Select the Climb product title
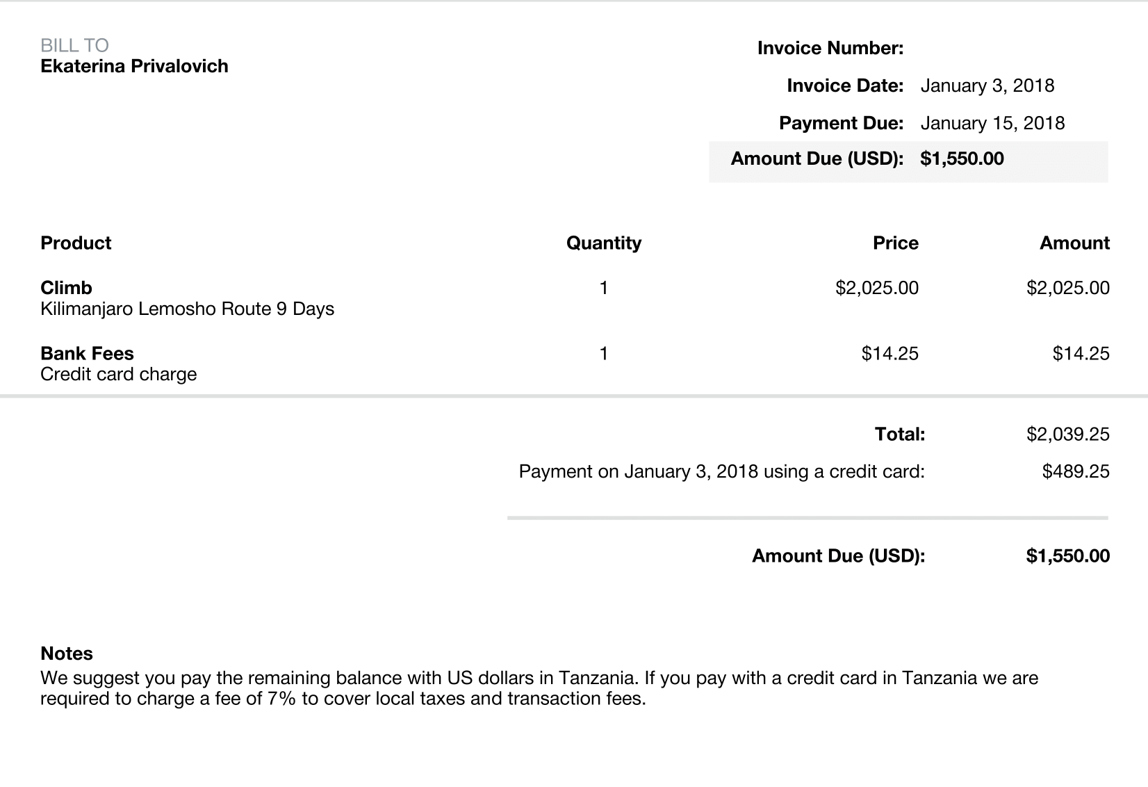Image resolution: width=1148 pixels, height=787 pixels. pyautogui.click(x=66, y=288)
